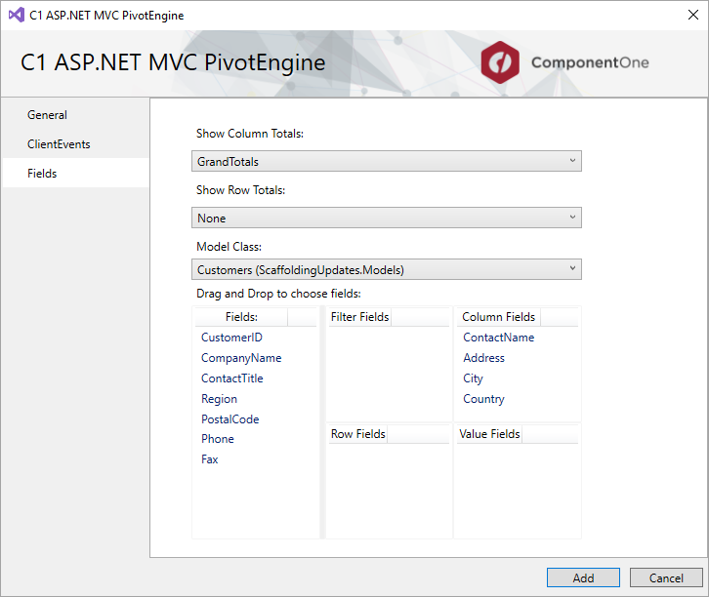Open the General tab

pos(76,115)
